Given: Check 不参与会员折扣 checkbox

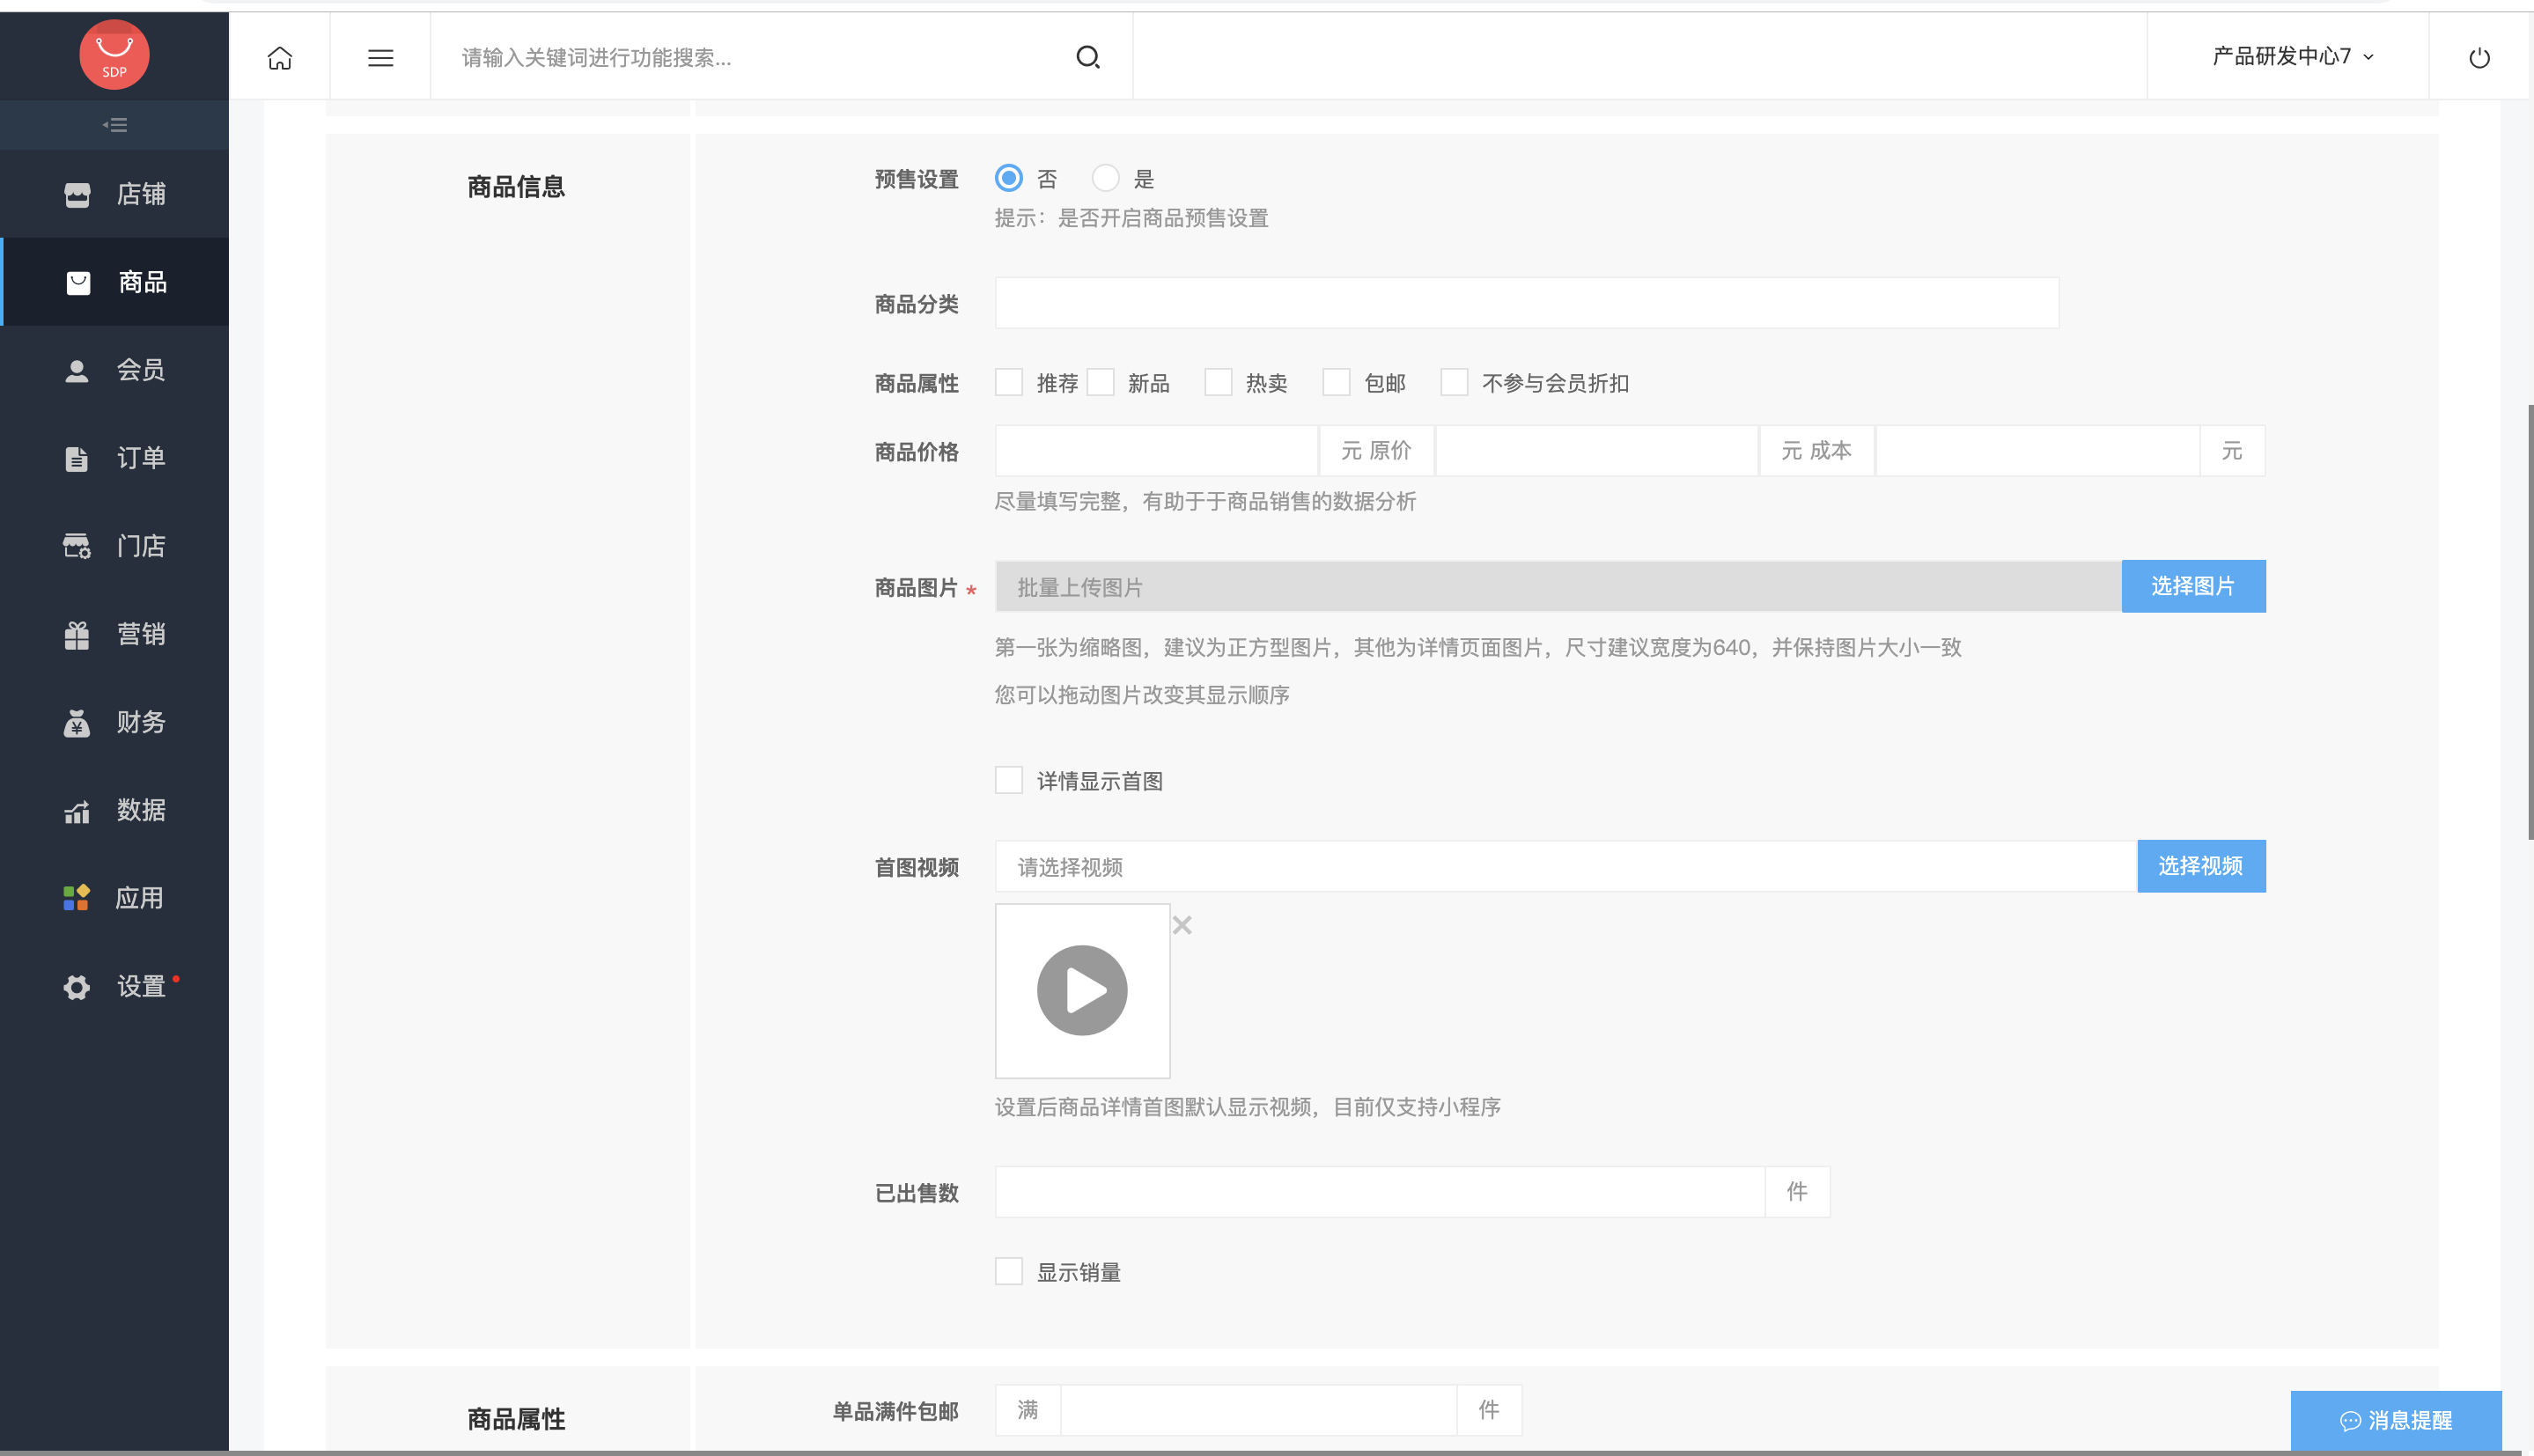Looking at the screenshot, I should [1454, 382].
